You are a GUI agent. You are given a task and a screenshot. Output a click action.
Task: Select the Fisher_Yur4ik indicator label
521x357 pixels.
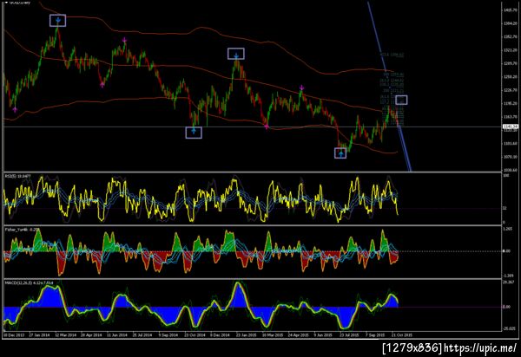(22, 229)
